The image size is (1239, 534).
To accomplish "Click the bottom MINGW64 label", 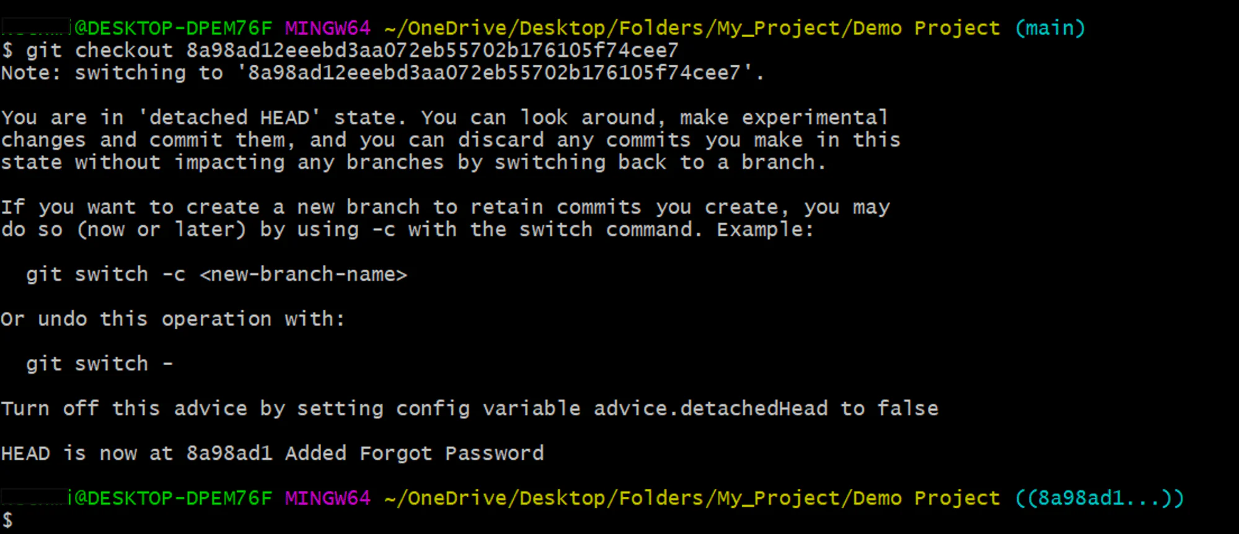I will (x=327, y=498).
